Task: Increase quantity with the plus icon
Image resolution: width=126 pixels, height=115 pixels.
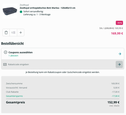Action: (x=21, y=33)
